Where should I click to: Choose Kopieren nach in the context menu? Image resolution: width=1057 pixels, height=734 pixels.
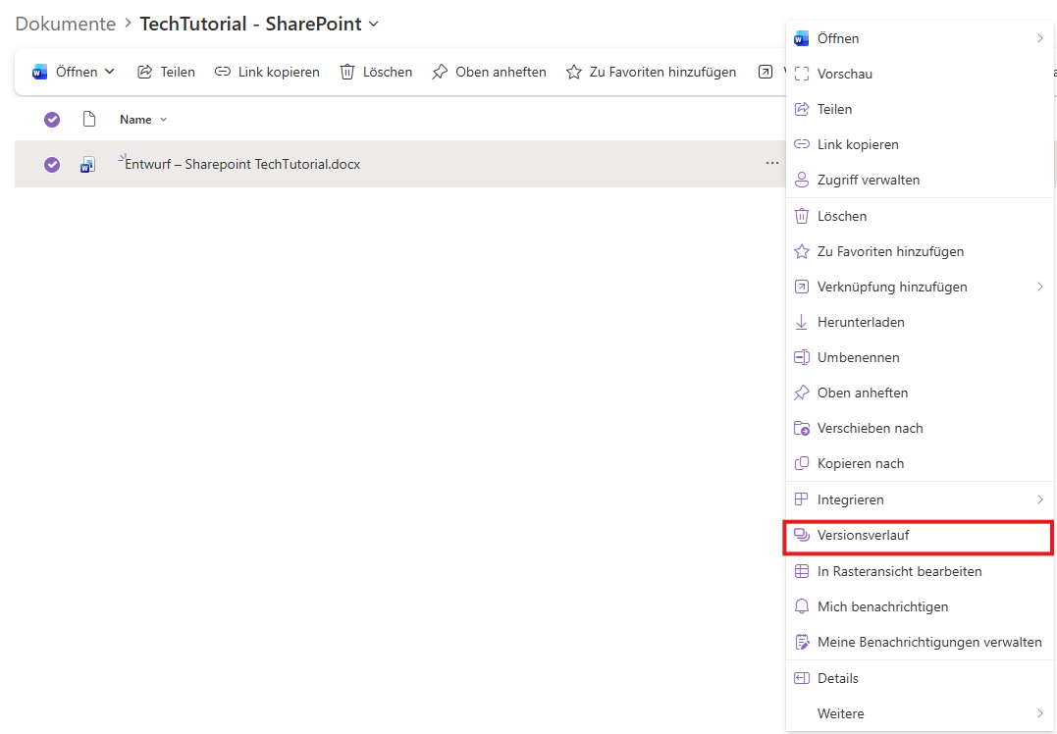pos(921,464)
